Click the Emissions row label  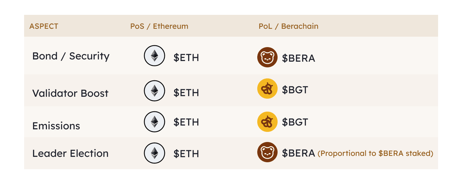(56, 126)
